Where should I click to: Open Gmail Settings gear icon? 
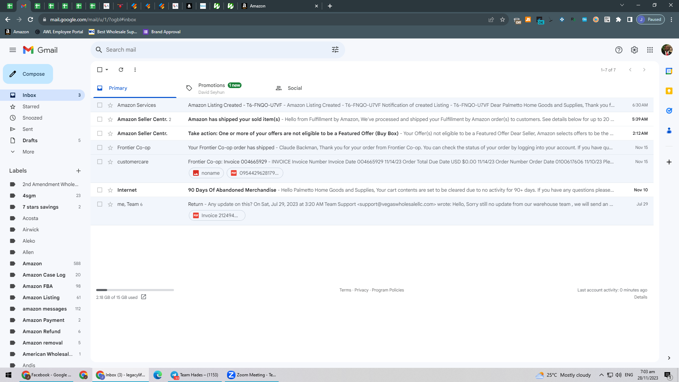[x=634, y=50]
